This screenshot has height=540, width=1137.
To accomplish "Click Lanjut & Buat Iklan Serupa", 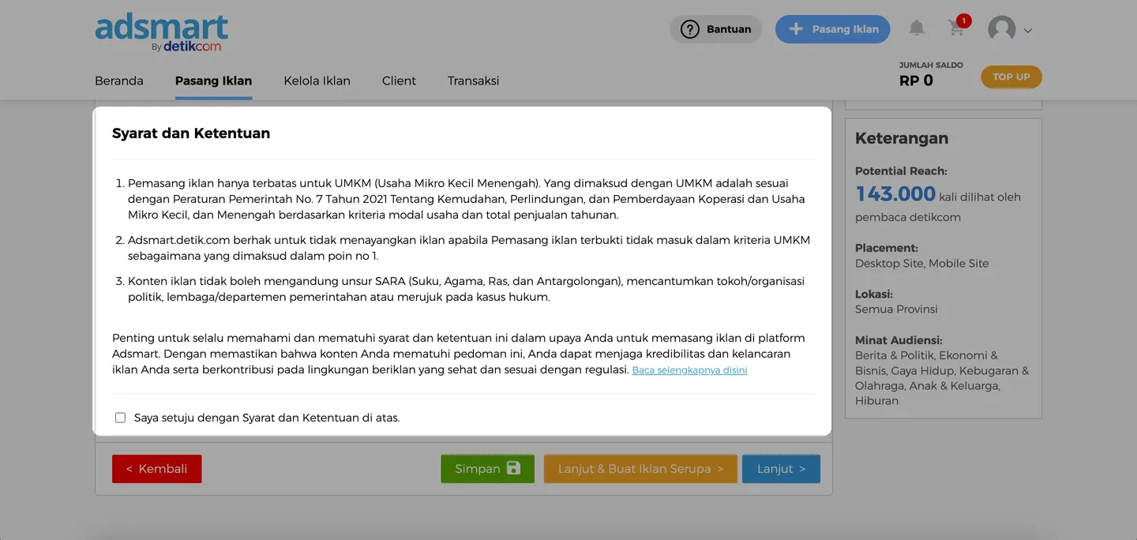I will click(x=640, y=467).
